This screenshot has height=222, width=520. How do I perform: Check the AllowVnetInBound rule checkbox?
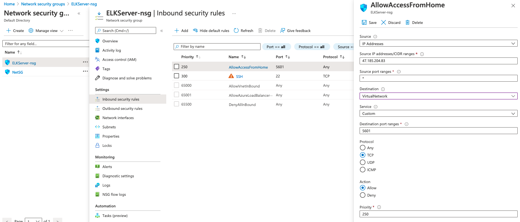pyautogui.click(x=176, y=86)
